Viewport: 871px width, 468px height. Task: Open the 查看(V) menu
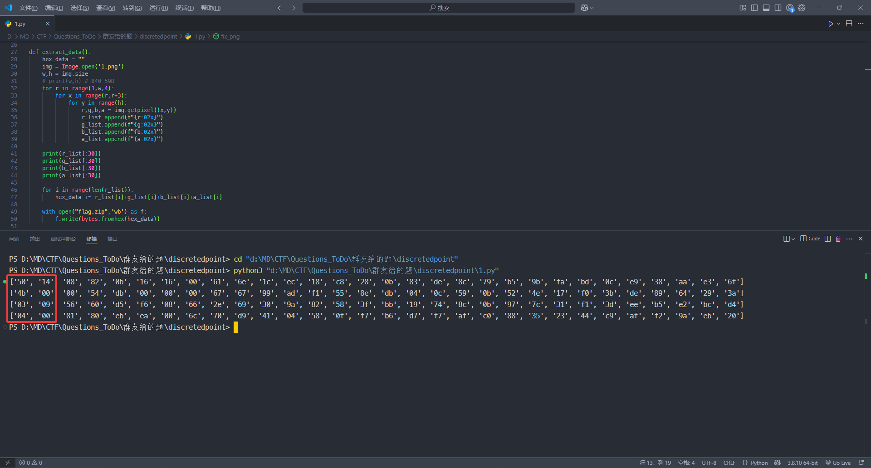pyautogui.click(x=106, y=8)
